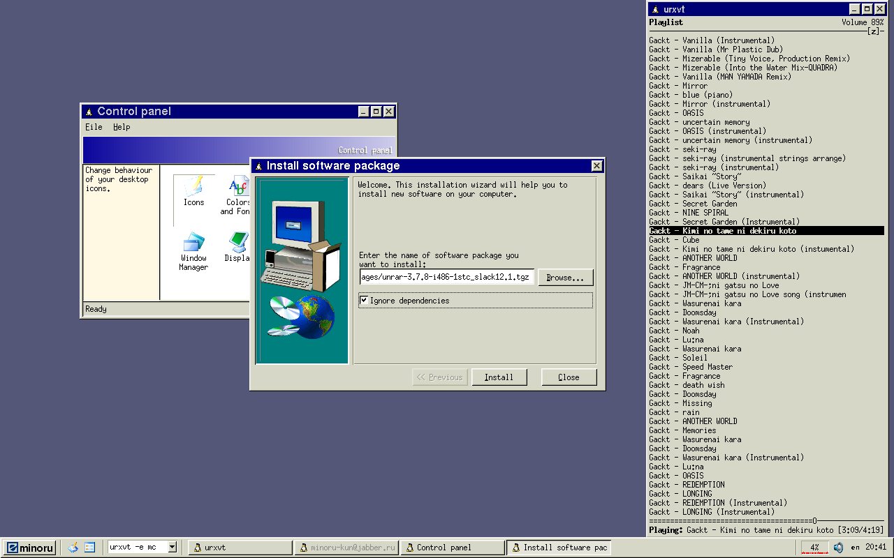The image size is (894, 558).
Task: Select highlighted track Kimi no tame ni dekiru koto
Action: tap(766, 231)
